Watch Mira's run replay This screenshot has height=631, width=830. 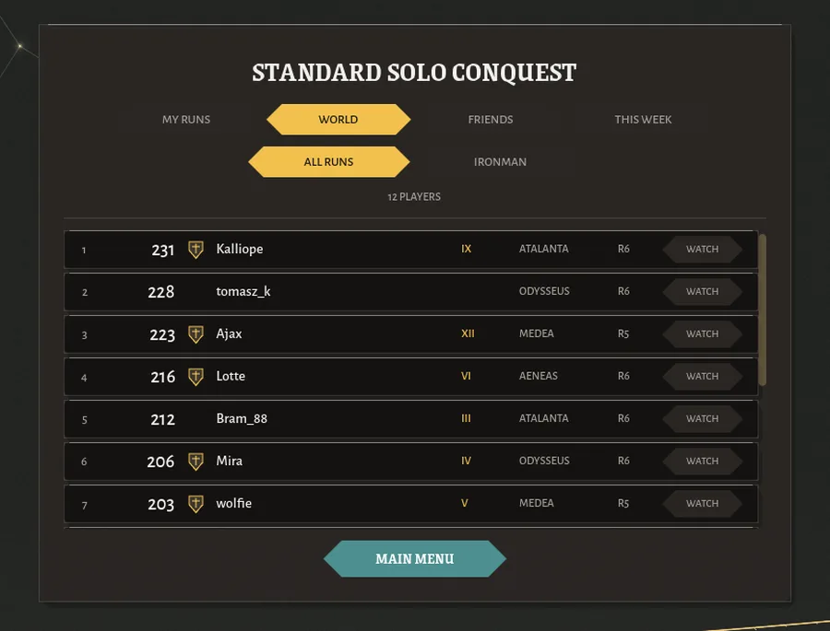(x=703, y=461)
